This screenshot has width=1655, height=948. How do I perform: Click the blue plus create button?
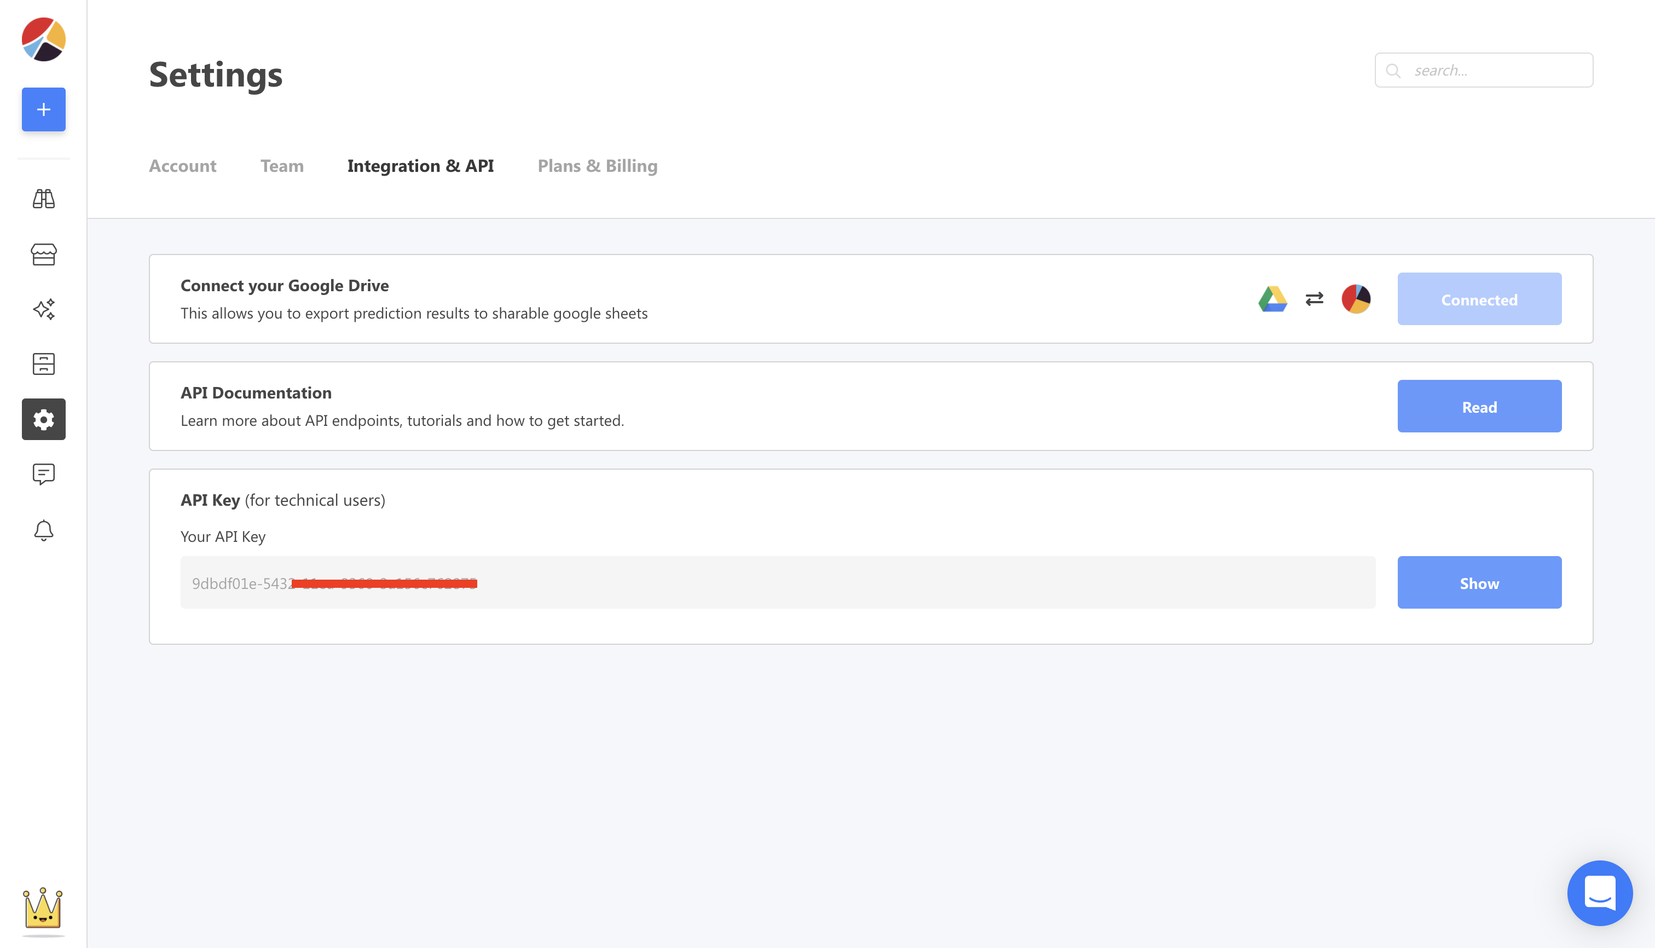(x=44, y=109)
